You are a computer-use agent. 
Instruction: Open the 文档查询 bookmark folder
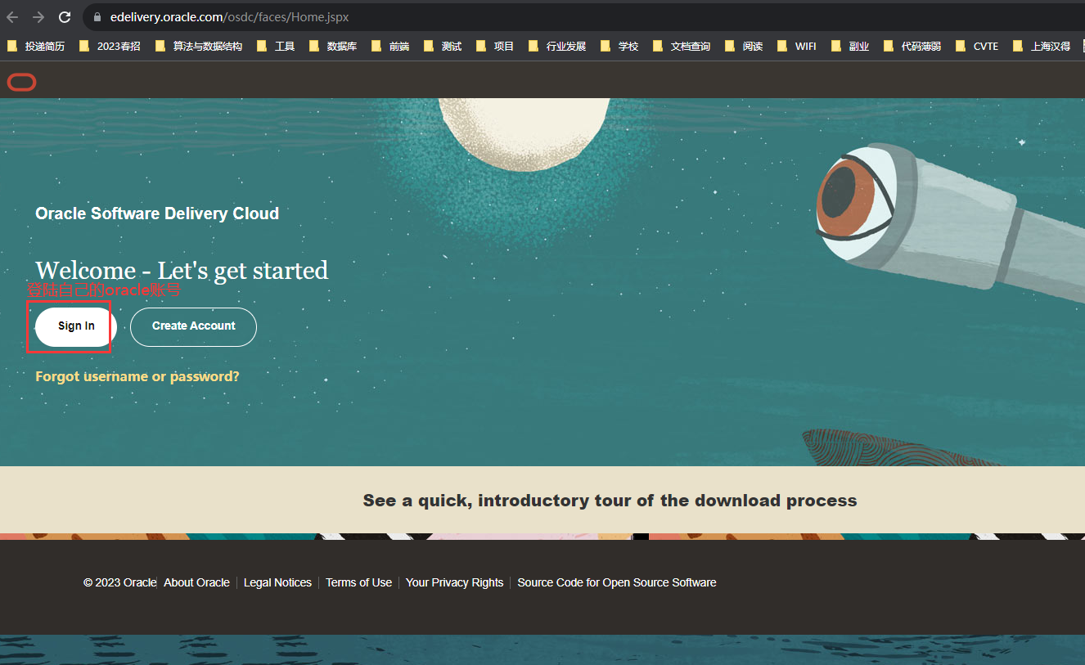coord(682,47)
